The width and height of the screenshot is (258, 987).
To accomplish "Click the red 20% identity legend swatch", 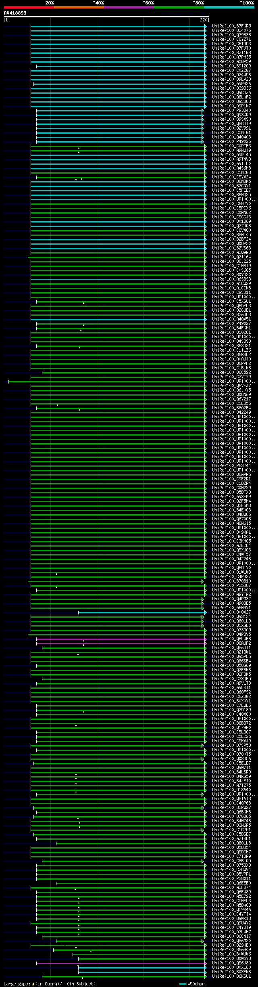I will [x=29, y=7].
